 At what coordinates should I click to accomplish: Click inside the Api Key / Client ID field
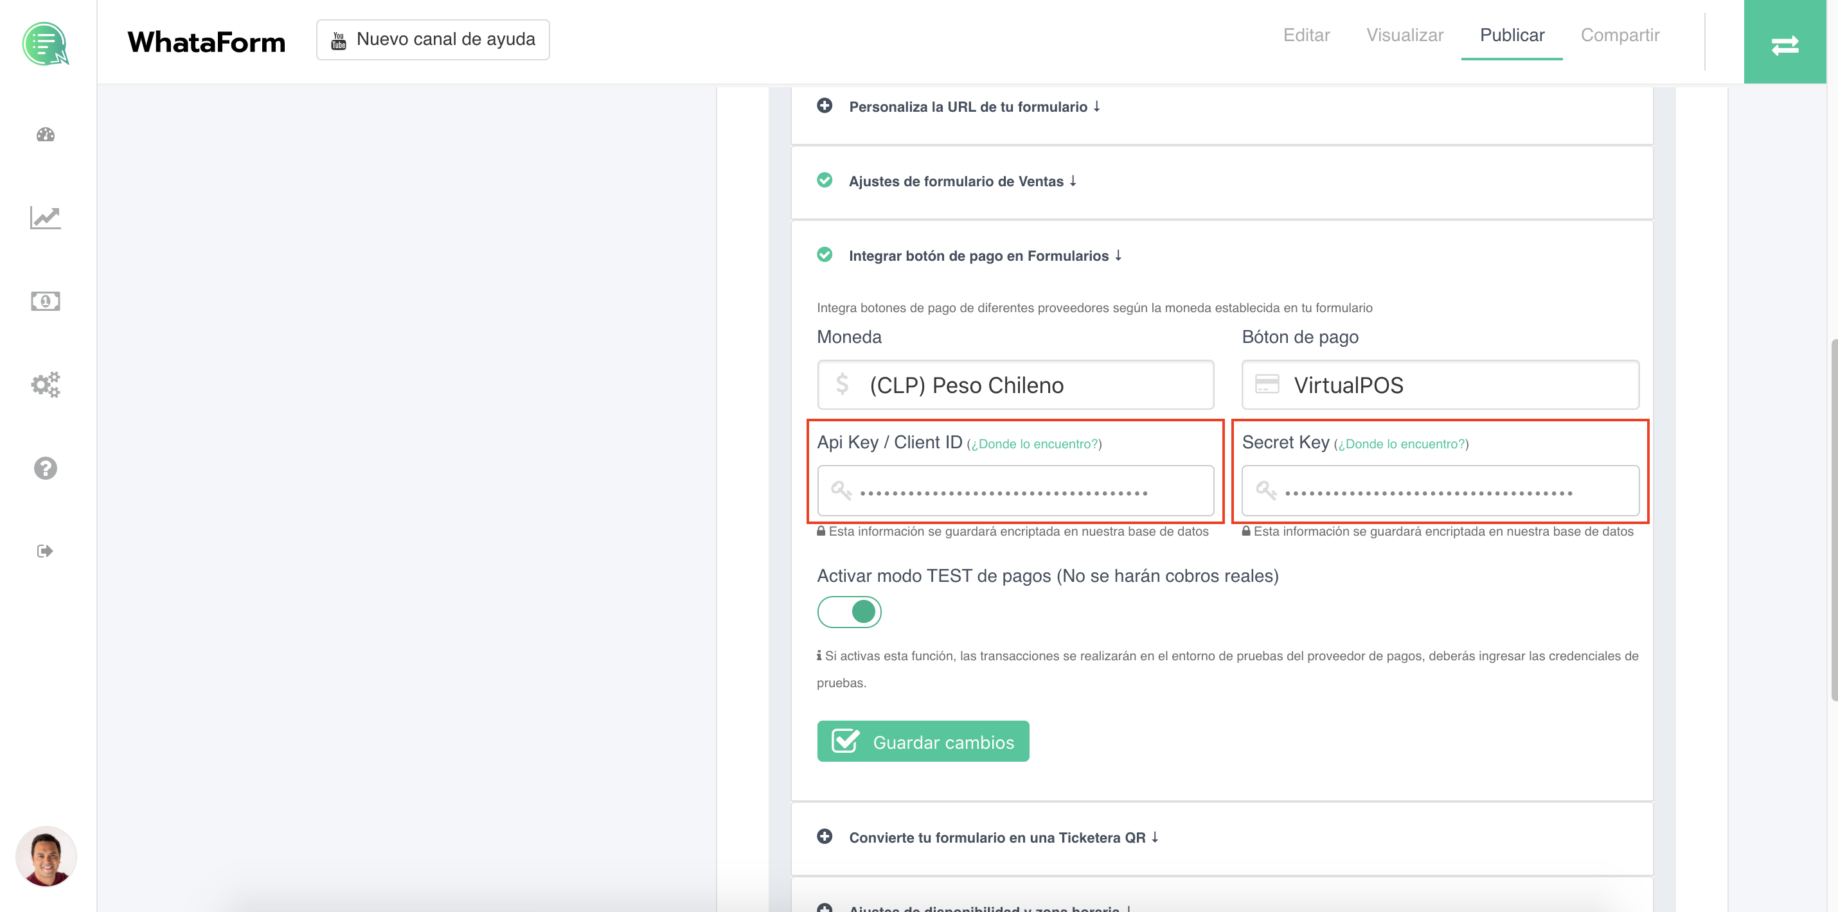coord(1015,491)
